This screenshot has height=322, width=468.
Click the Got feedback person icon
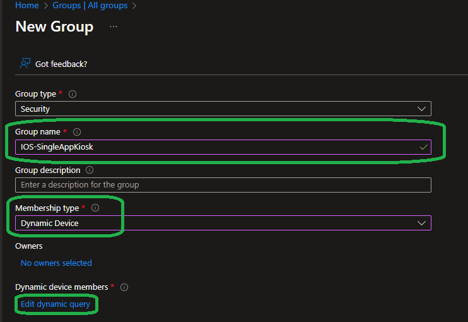[x=25, y=64]
